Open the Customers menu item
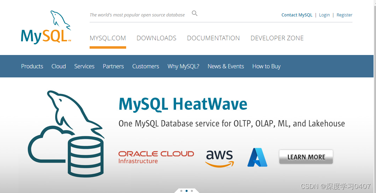Viewport: 376px width, 193px height. click(145, 66)
